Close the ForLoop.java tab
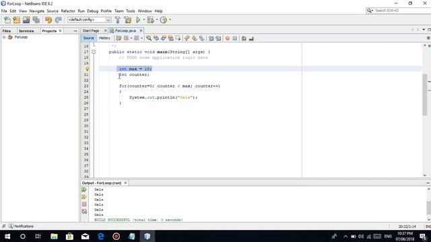This screenshot has height=242, width=431. (x=141, y=31)
